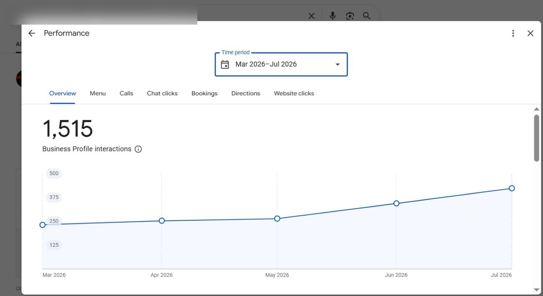Select the May 2026 data point
This screenshot has width=543, height=296.
point(277,218)
